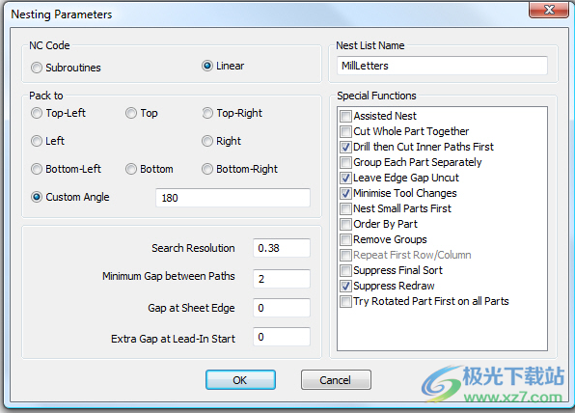575x413 pixels.
Task: Confirm settings with the OK button
Action: 240,380
